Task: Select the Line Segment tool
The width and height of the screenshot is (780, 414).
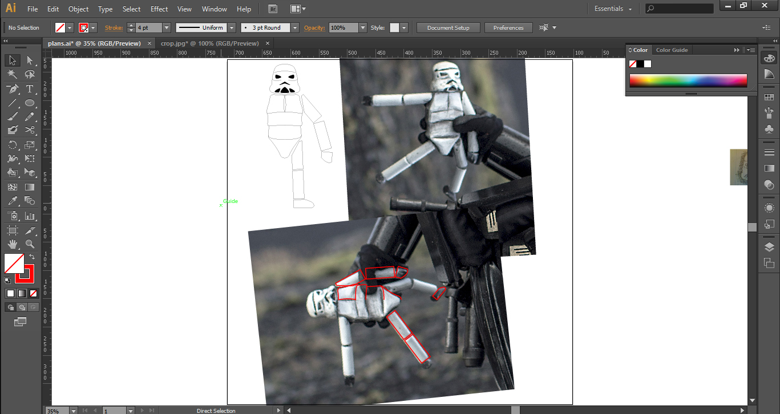Action: (12, 103)
